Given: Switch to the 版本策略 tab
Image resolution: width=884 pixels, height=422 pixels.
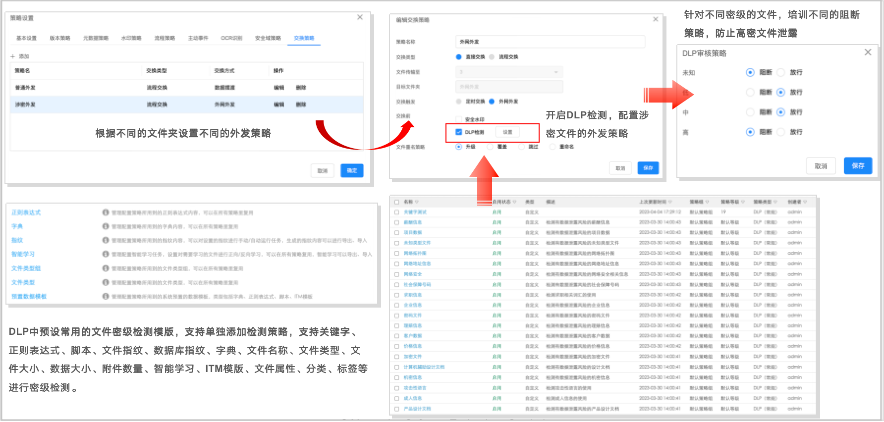Looking at the screenshot, I should pos(60,38).
